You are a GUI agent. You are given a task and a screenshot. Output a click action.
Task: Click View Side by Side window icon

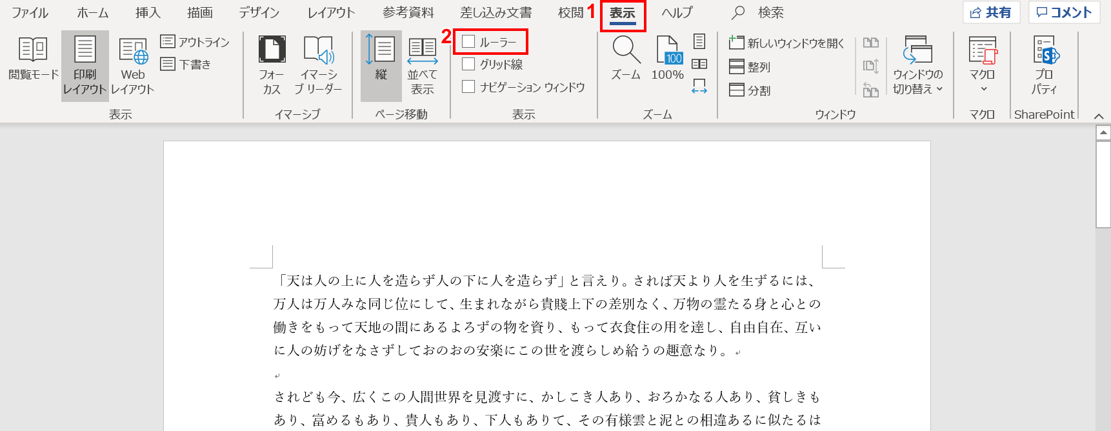pyautogui.click(x=871, y=43)
